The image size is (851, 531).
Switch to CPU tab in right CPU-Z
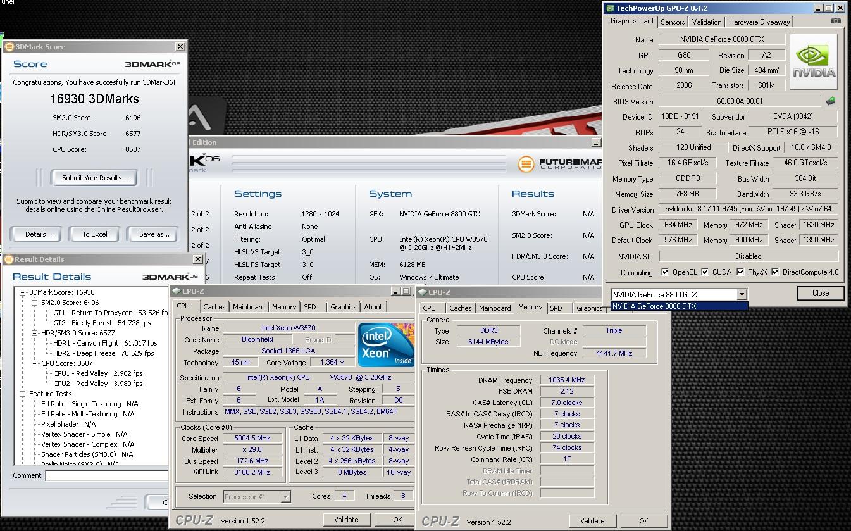tap(430, 308)
